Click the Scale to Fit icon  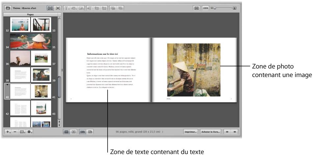(x=196, y=8)
